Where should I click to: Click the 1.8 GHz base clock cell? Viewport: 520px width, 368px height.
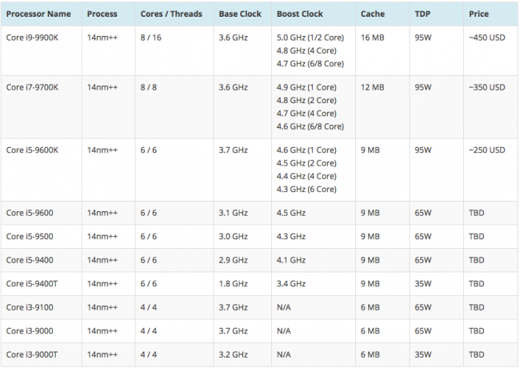pos(233,283)
